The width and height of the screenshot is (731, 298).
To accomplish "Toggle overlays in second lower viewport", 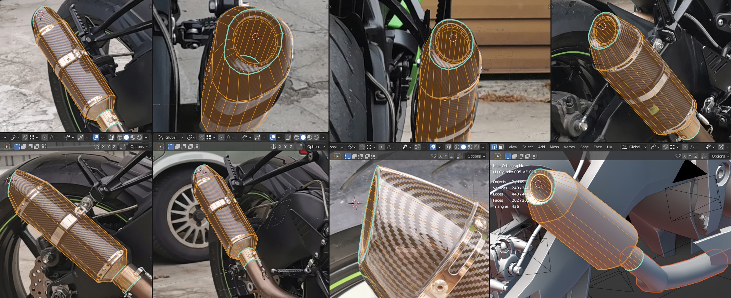I will point(273,137).
